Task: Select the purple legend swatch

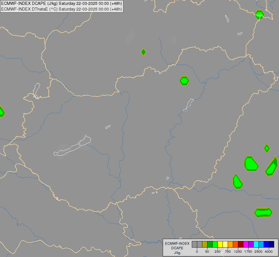Action: pos(251,244)
